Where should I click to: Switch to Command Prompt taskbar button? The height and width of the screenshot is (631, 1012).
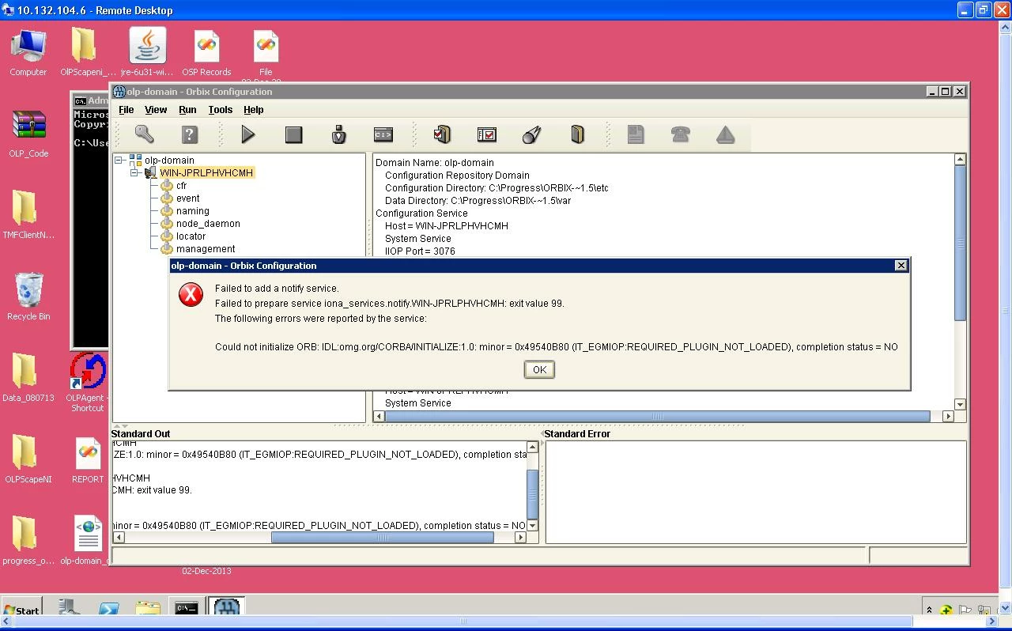pos(187,608)
